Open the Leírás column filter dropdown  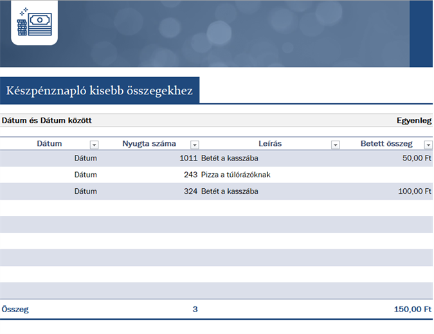pos(335,145)
